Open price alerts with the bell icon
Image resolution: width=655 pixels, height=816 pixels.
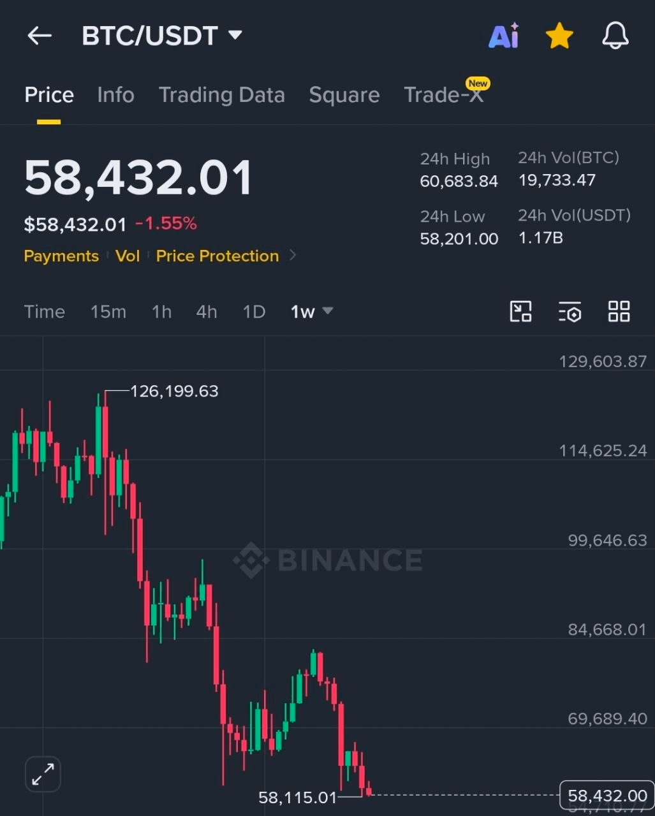point(615,36)
